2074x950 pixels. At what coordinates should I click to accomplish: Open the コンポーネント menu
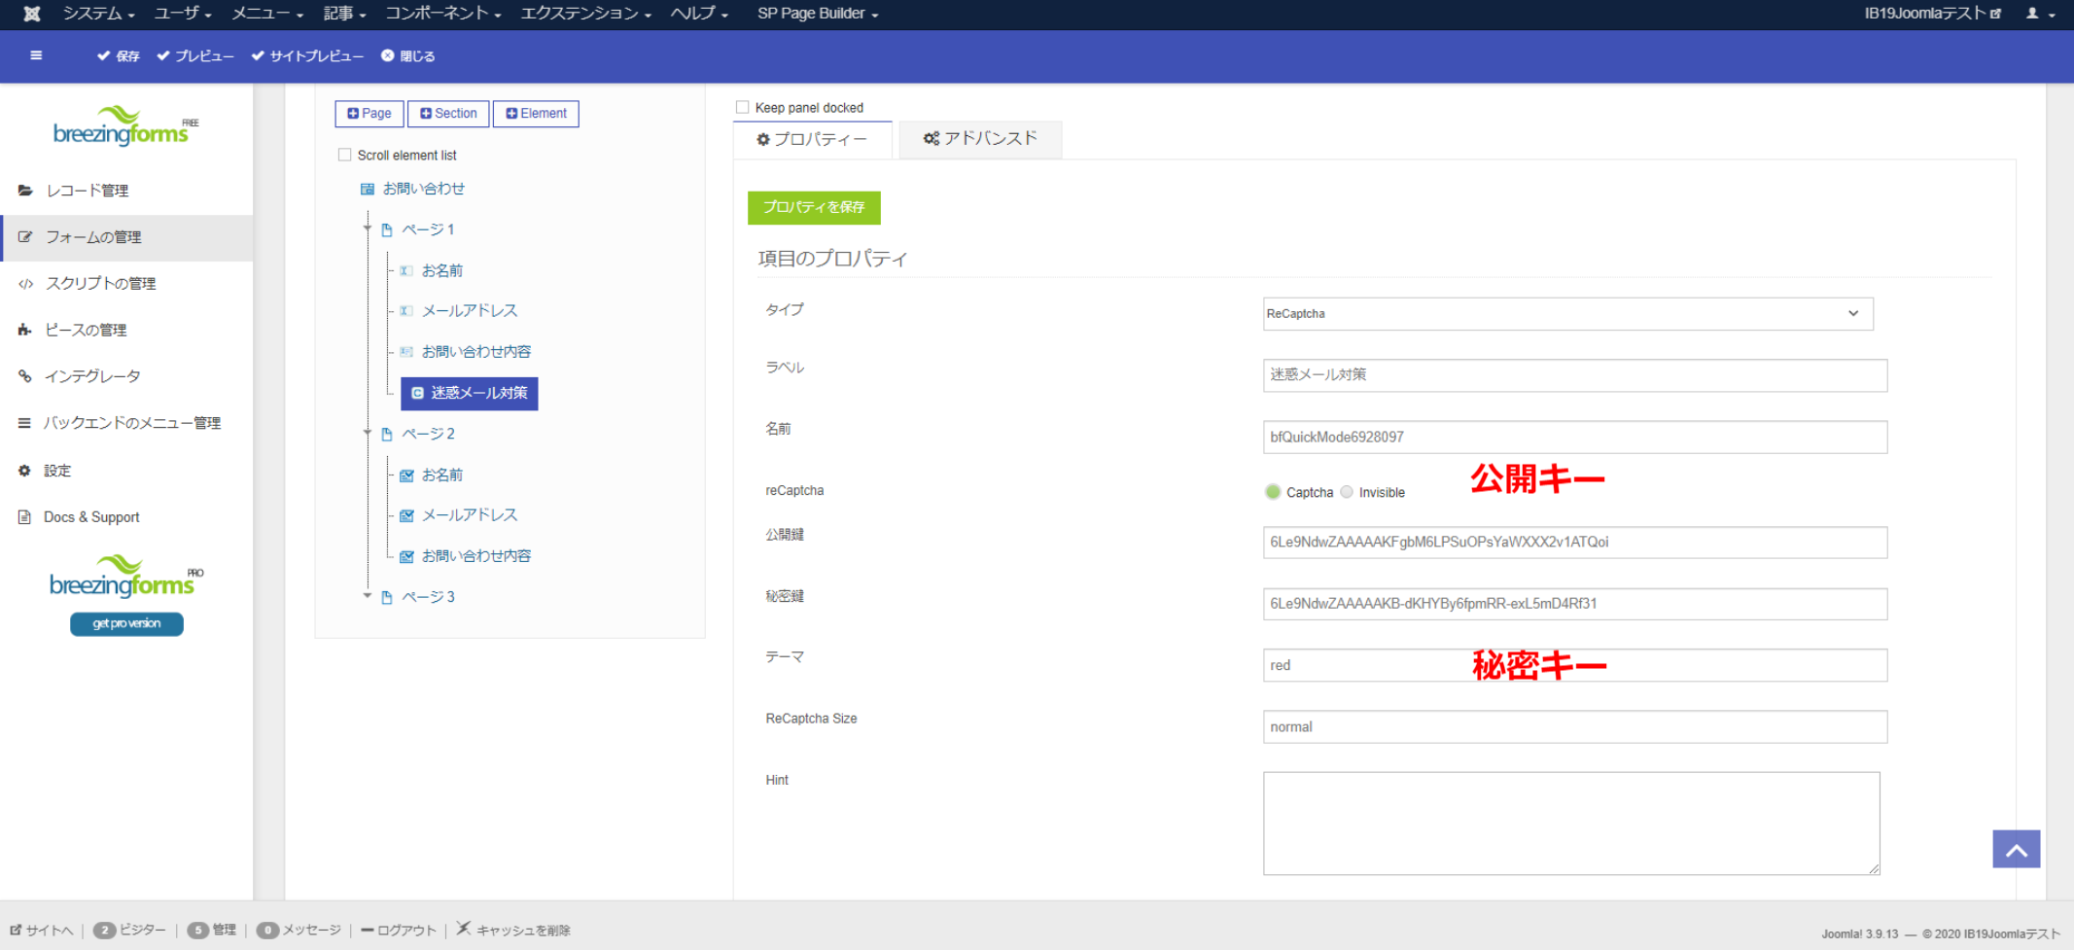[x=442, y=14]
